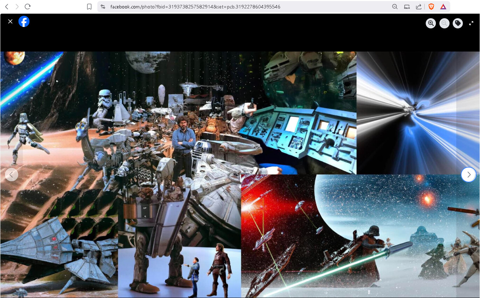Click the greyed-out photo zoom out button
The image size is (480, 298).
[444, 23]
